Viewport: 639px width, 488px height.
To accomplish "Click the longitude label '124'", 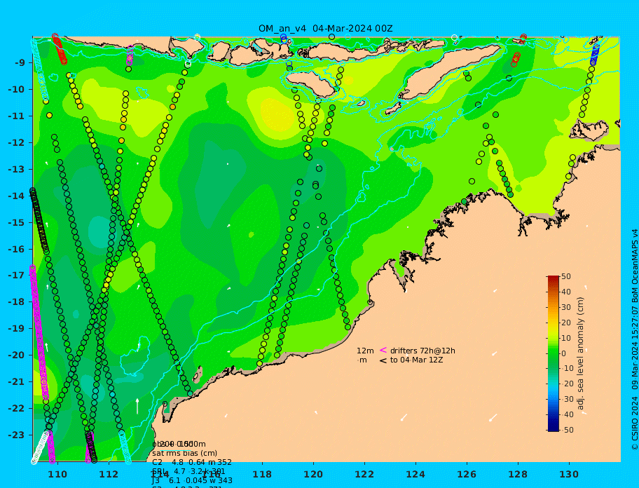I will tap(415, 474).
